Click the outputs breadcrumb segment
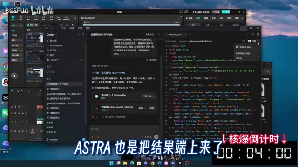Screen dimensions: 298x167 pyautogui.click(x=182, y=41)
